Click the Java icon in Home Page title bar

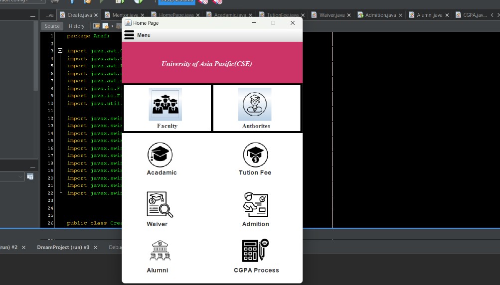click(128, 23)
